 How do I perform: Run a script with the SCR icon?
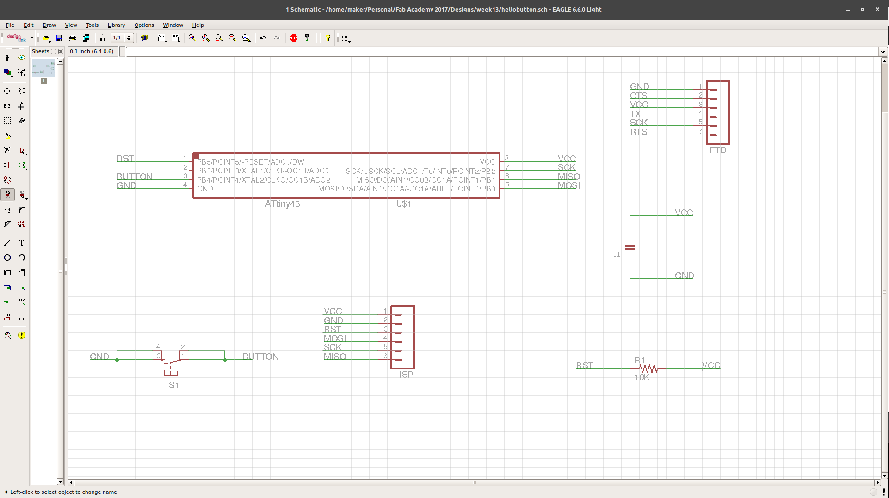click(x=162, y=38)
